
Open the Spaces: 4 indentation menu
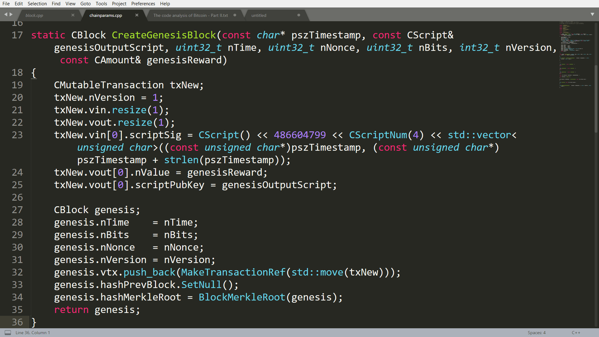536,333
